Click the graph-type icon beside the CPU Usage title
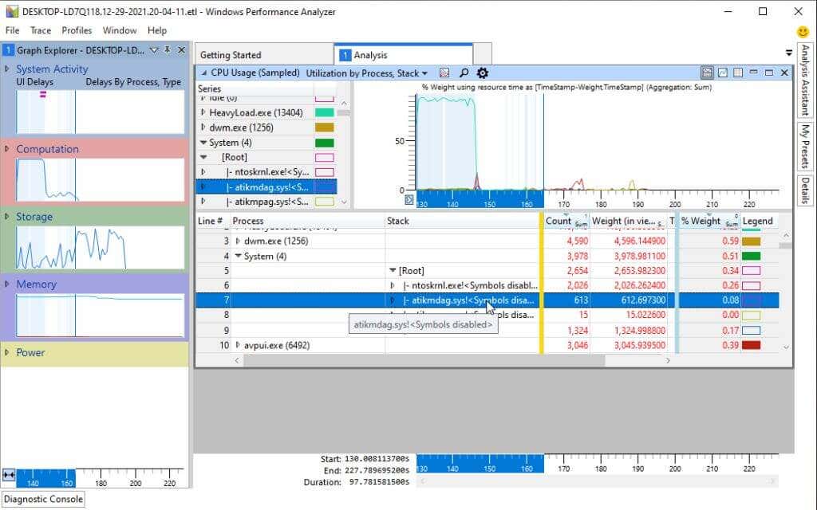817x510 pixels. (x=444, y=73)
